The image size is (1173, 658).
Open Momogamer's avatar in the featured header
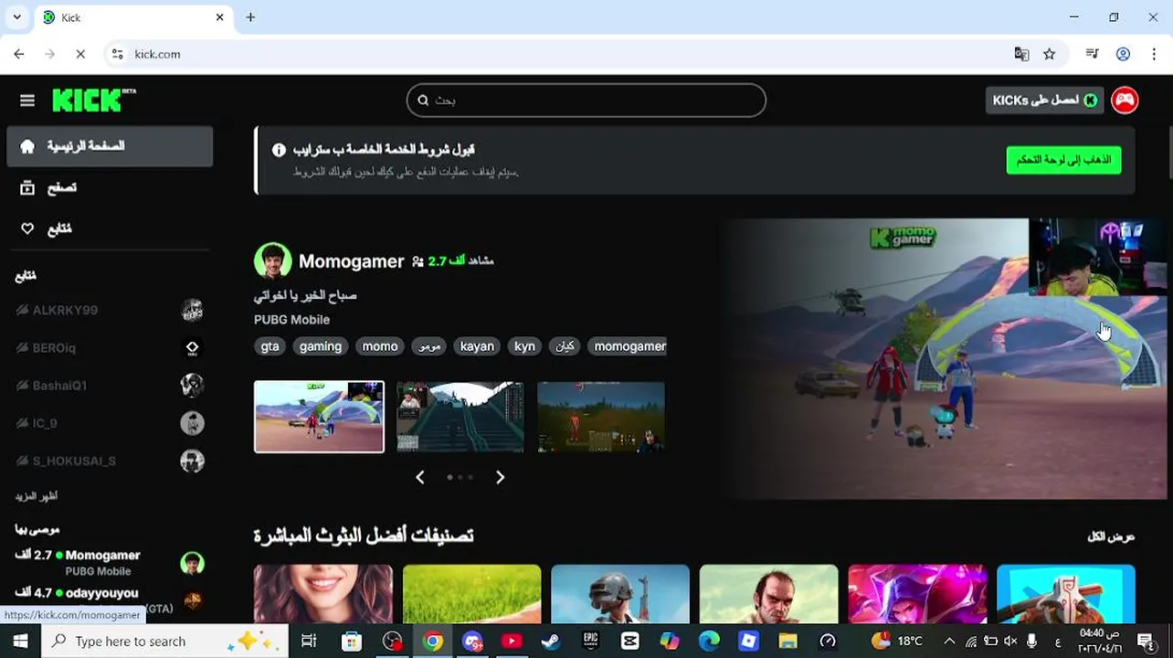(272, 261)
